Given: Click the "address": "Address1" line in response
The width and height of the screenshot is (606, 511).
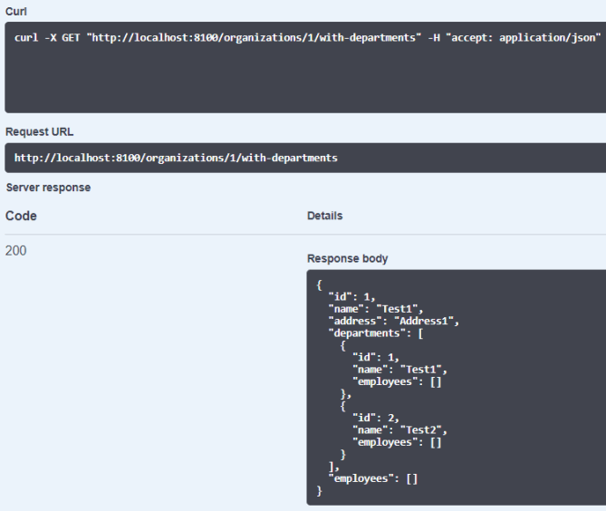Looking at the screenshot, I should coord(394,321).
